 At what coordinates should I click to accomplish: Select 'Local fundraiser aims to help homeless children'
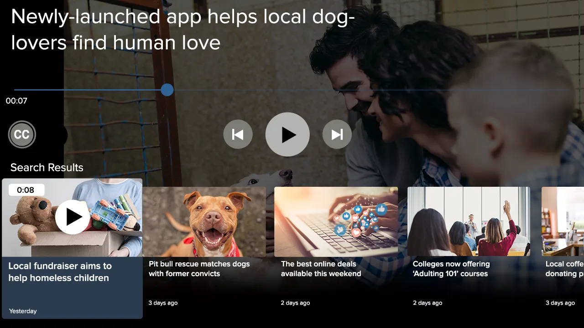[x=60, y=272]
